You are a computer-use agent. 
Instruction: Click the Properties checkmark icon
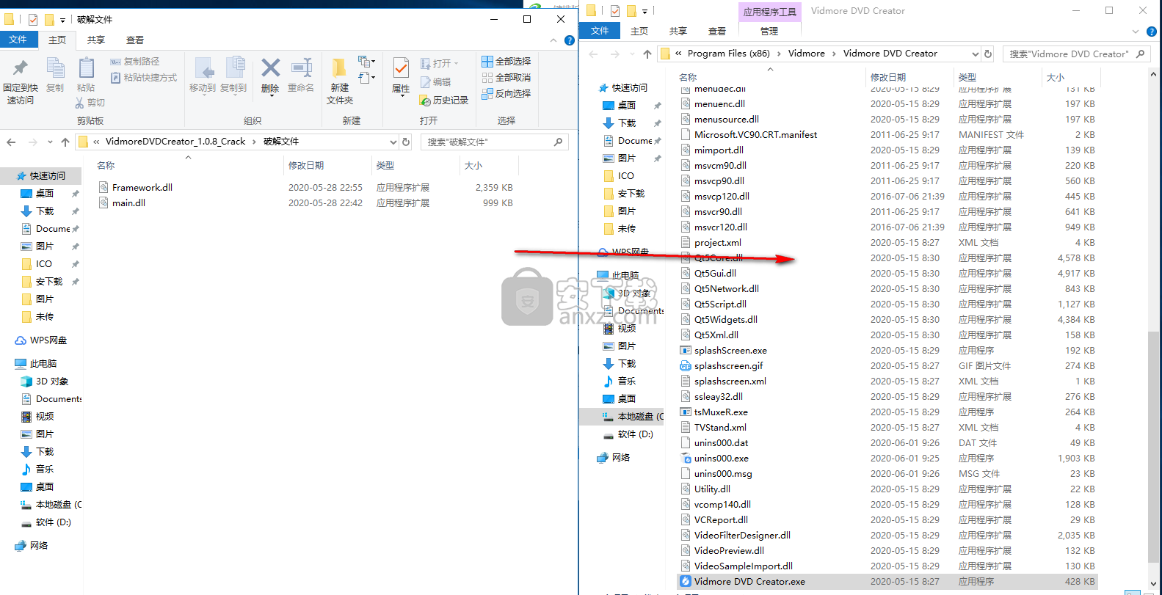(x=401, y=69)
